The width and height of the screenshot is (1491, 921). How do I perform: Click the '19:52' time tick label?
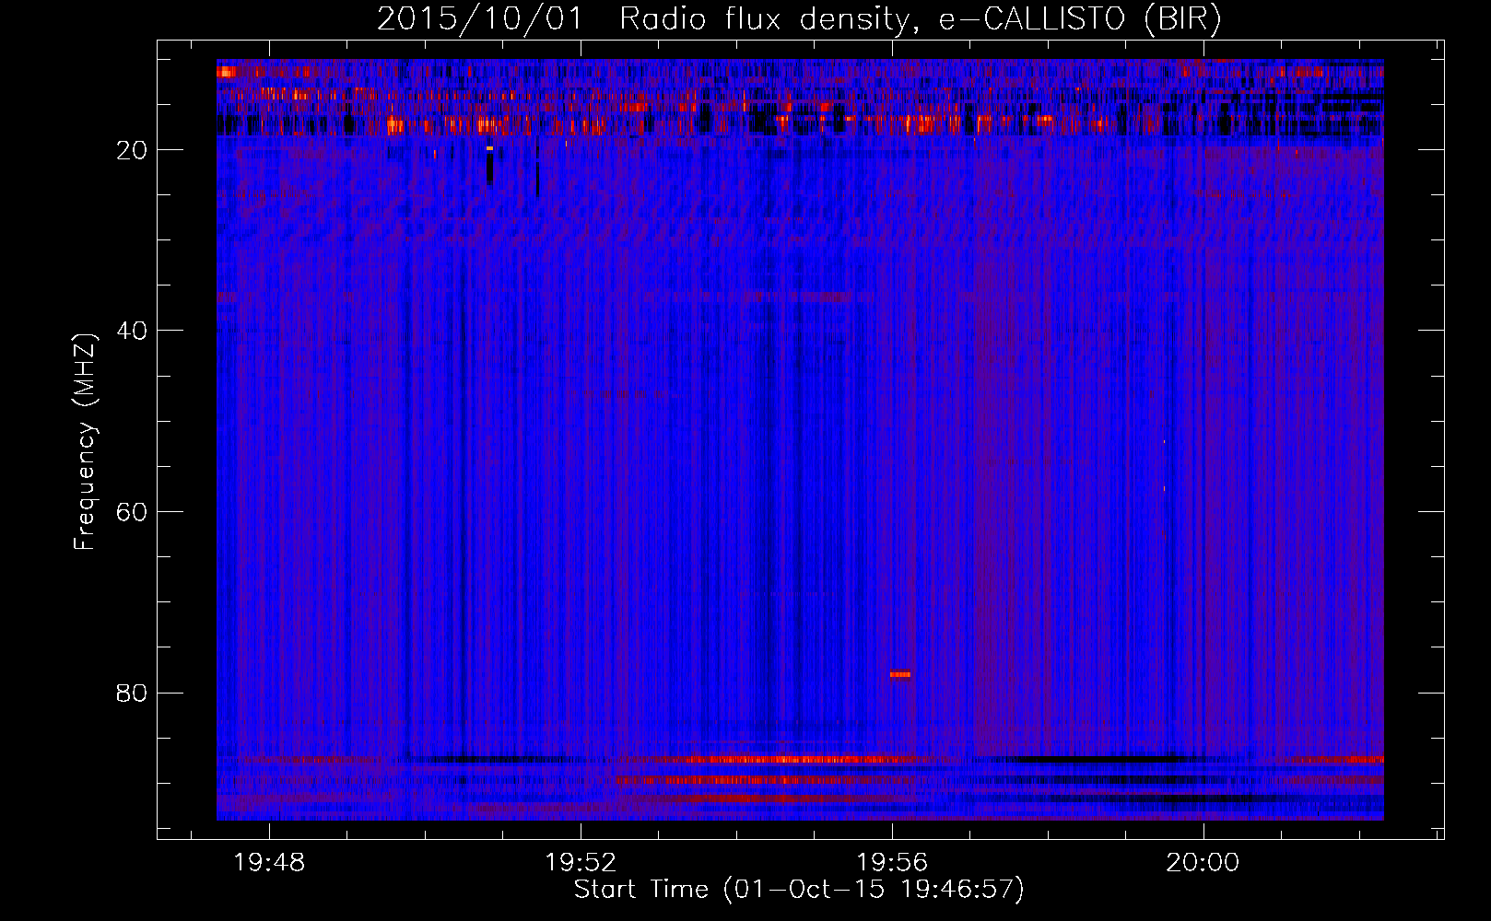[x=581, y=863]
